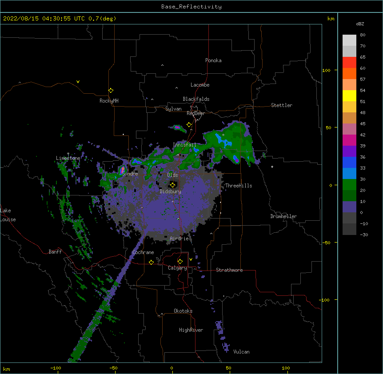Select the ThreeHills label
Screen dimensions: 383x374
click(239, 186)
